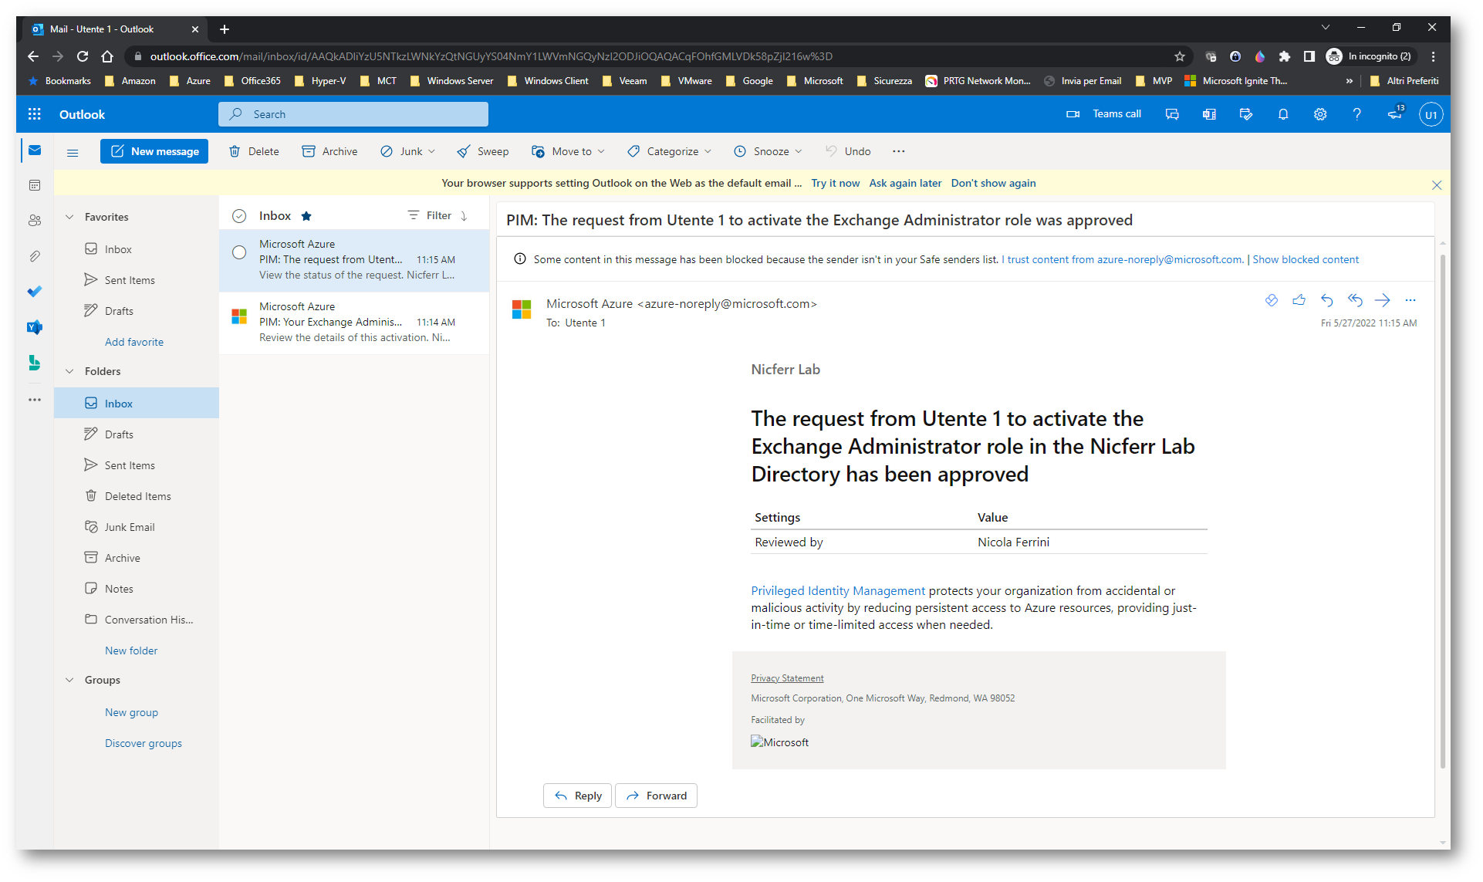Click the Inbox favorite star
Screen dimensions: 1483x882
tap(306, 216)
